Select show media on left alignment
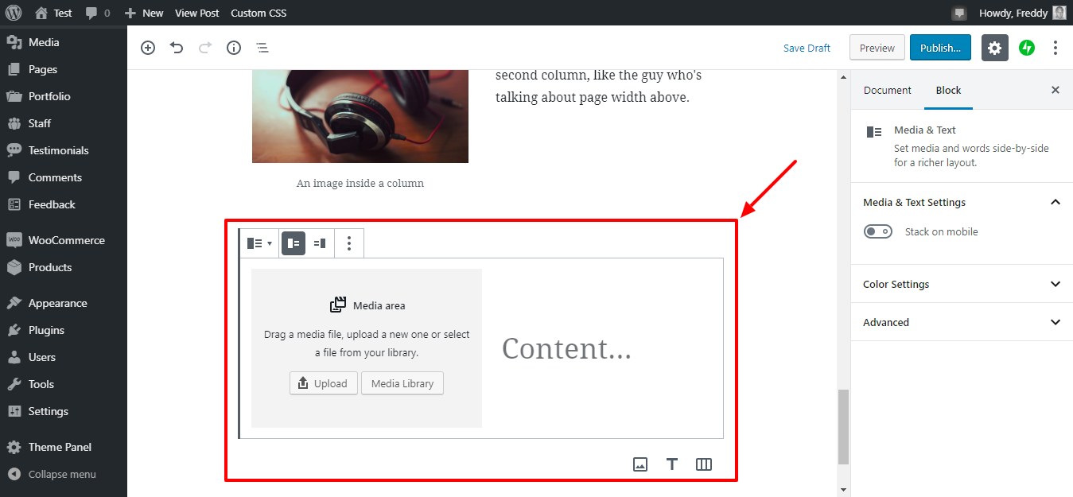The image size is (1073, 497). click(x=294, y=243)
